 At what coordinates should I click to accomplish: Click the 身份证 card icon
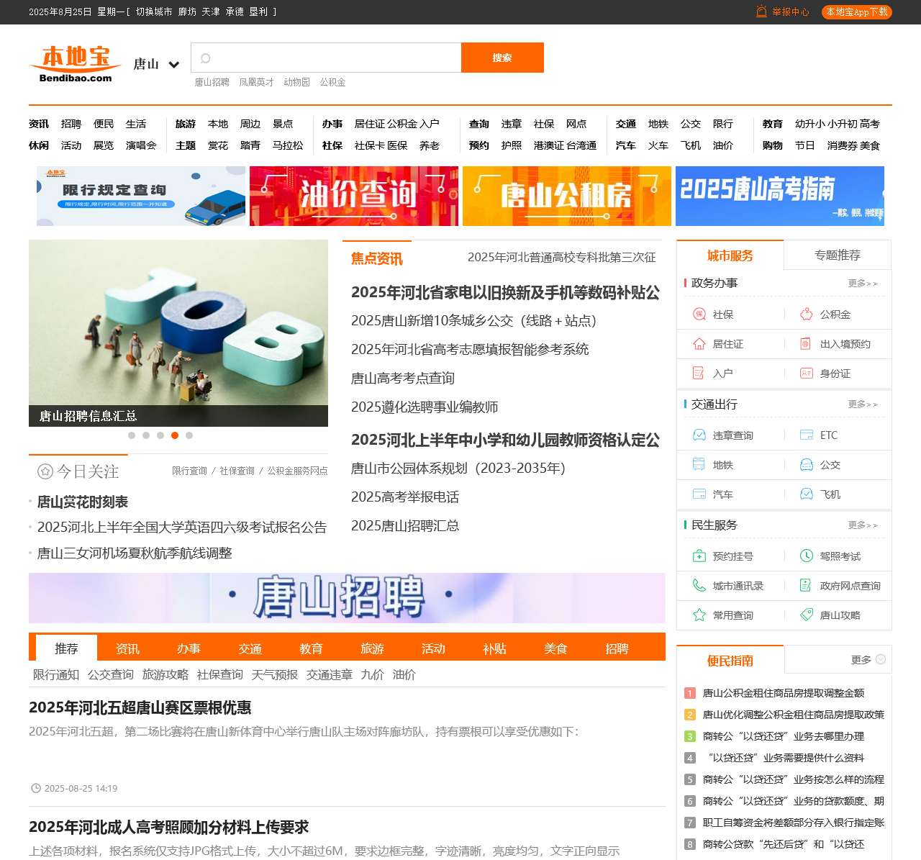805,374
